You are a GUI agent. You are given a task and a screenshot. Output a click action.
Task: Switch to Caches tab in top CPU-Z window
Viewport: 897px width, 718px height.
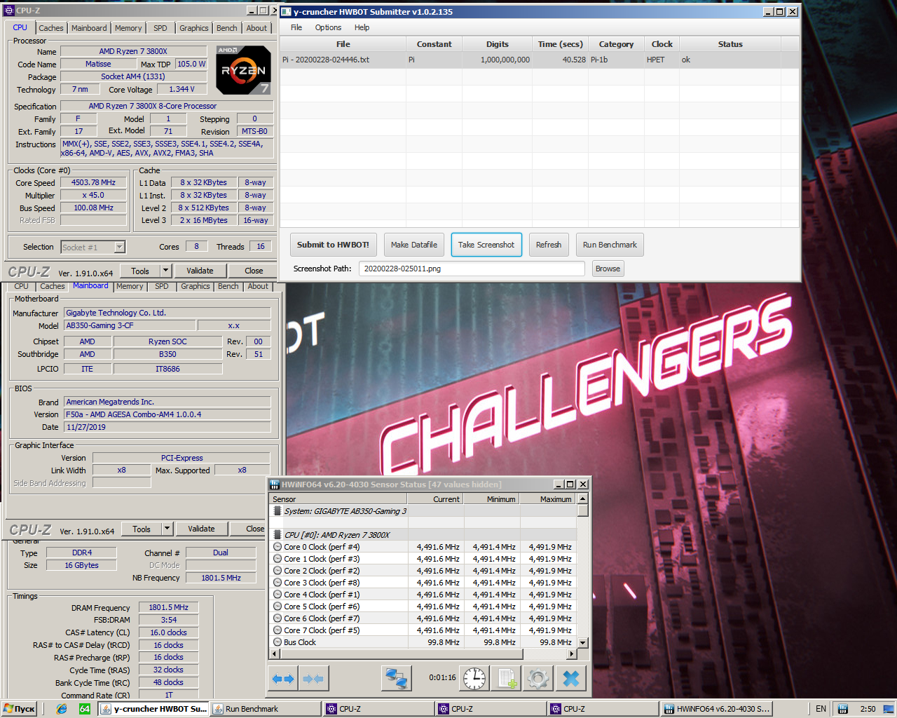pyautogui.click(x=51, y=28)
